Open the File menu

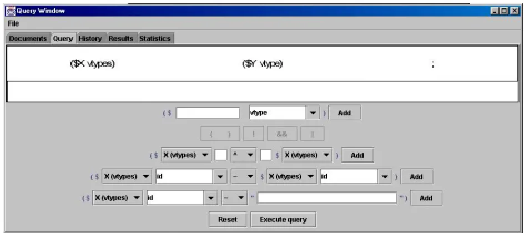pos(14,24)
